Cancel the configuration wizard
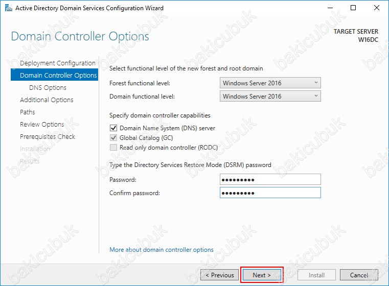This screenshot has width=389, height=286. (359, 275)
